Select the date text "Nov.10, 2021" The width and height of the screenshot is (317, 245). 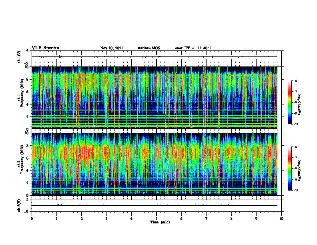112,48
